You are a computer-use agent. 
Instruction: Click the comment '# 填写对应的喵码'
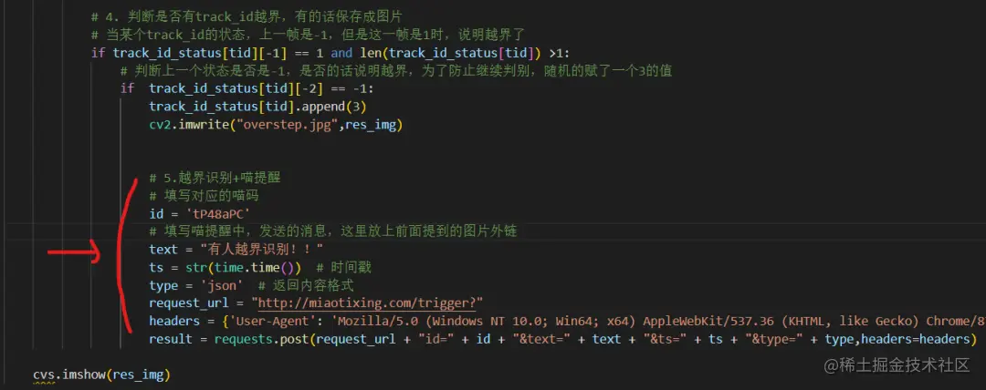(x=204, y=196)
